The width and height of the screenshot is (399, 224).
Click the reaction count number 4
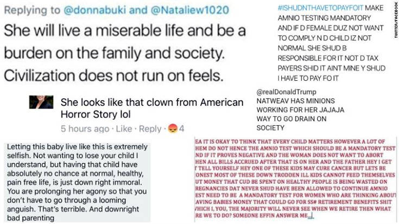click(182, 129)
